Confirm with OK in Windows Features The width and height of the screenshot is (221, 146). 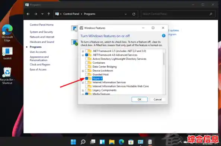click(140, 99)
